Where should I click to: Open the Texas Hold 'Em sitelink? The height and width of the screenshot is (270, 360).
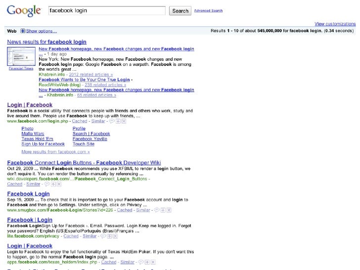[x=38, y=138]
